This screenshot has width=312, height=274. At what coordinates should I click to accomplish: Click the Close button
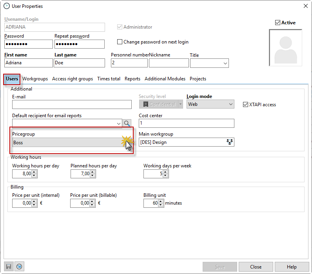click(x=256, y=267)
